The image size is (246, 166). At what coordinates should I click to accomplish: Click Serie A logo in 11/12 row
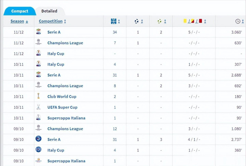pos(39,32)
